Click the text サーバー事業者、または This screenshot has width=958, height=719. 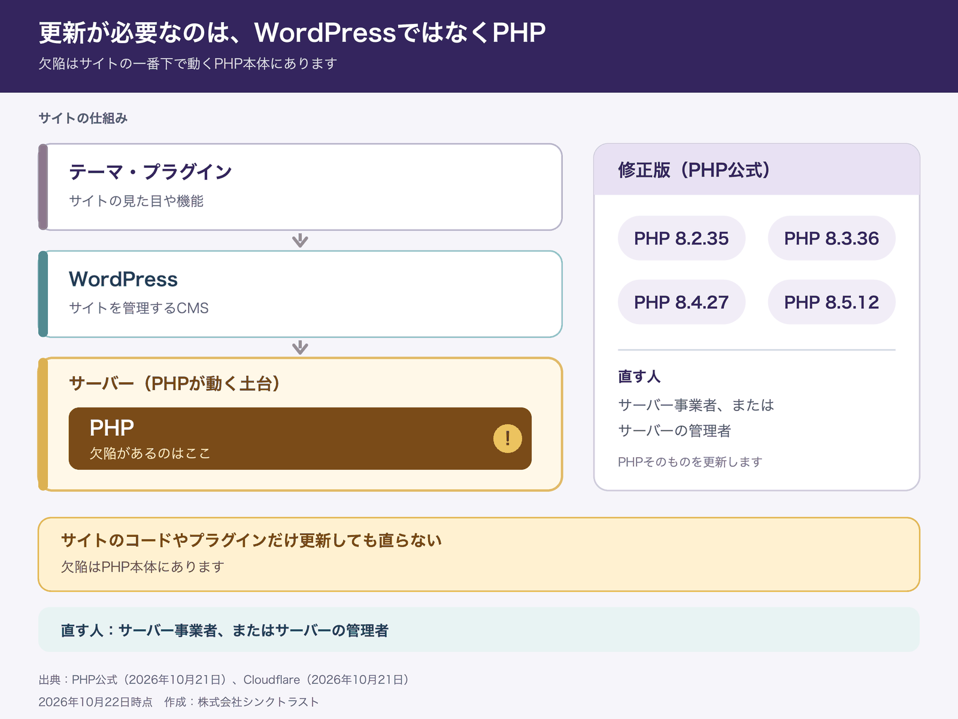point(696,405)
